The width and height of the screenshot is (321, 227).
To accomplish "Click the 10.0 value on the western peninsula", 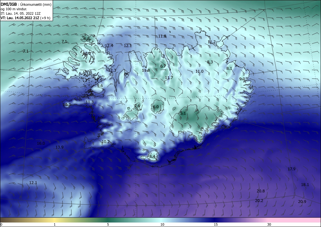I will click(67, 105).
